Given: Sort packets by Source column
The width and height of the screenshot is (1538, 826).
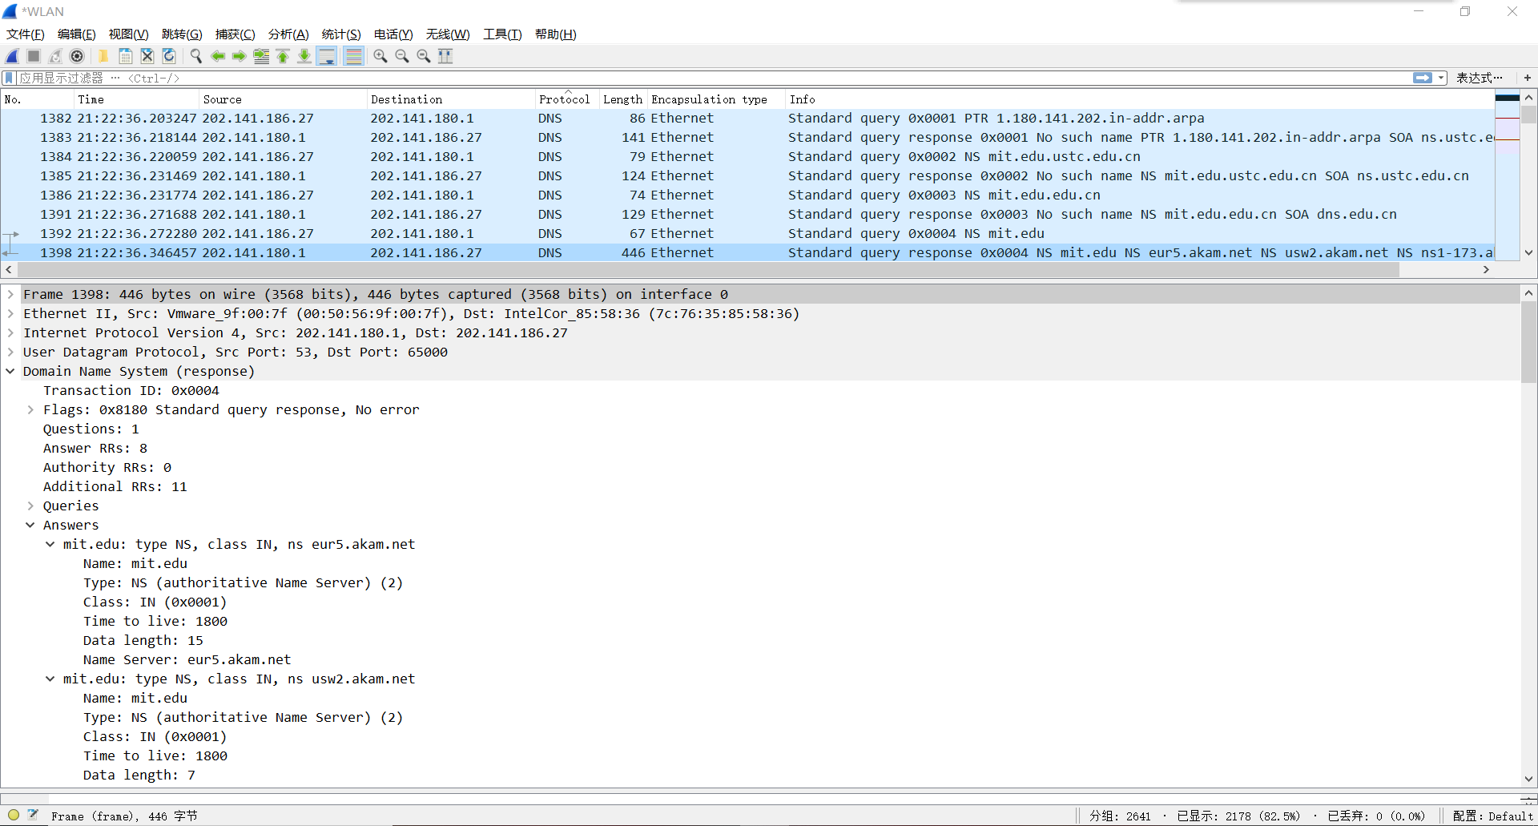Looking at the screenshot, I should (x=283, y=99).
